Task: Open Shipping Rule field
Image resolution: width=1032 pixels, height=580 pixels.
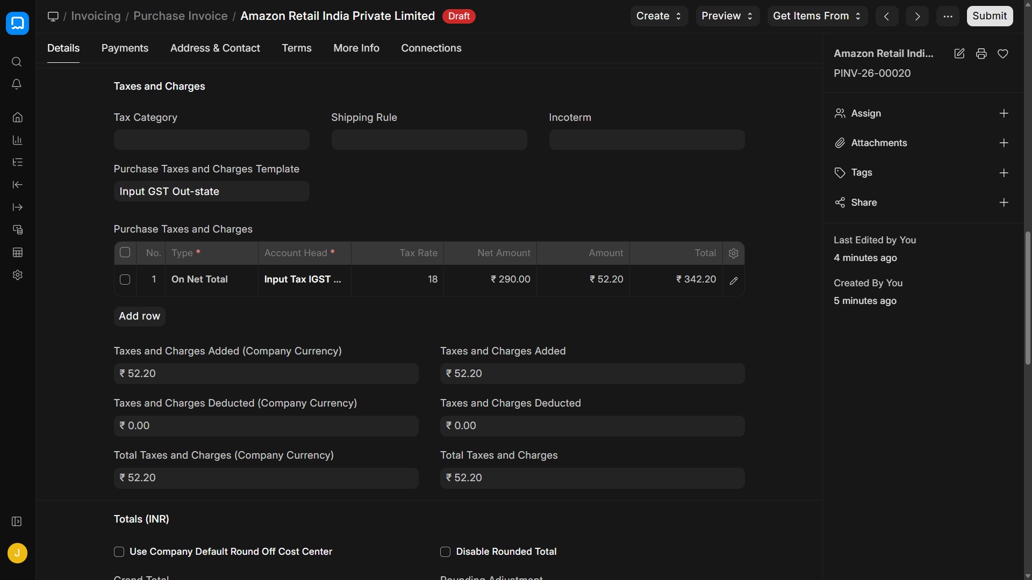Action: point(429,140)
